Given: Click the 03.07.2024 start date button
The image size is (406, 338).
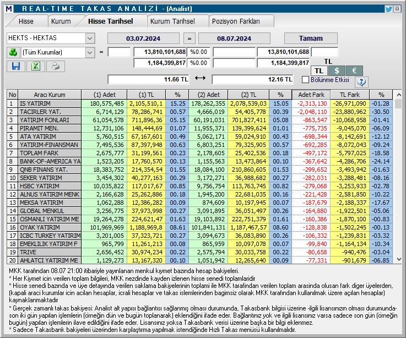Looking at the screenshot, I should click(143, 39).
